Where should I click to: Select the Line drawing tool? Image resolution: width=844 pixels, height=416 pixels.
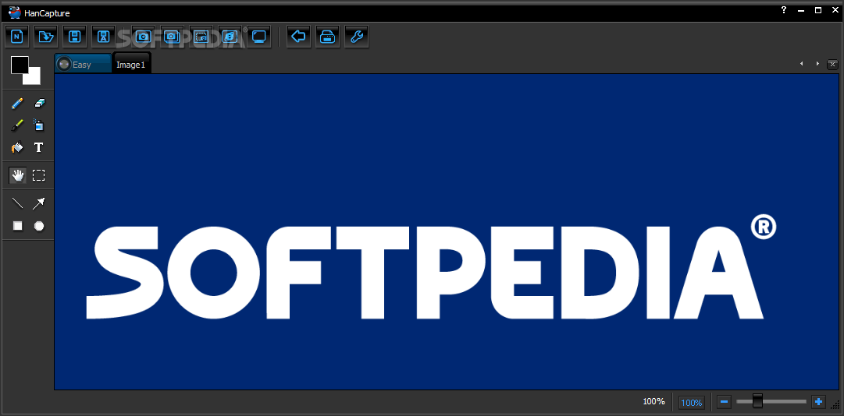click(18, 203)
